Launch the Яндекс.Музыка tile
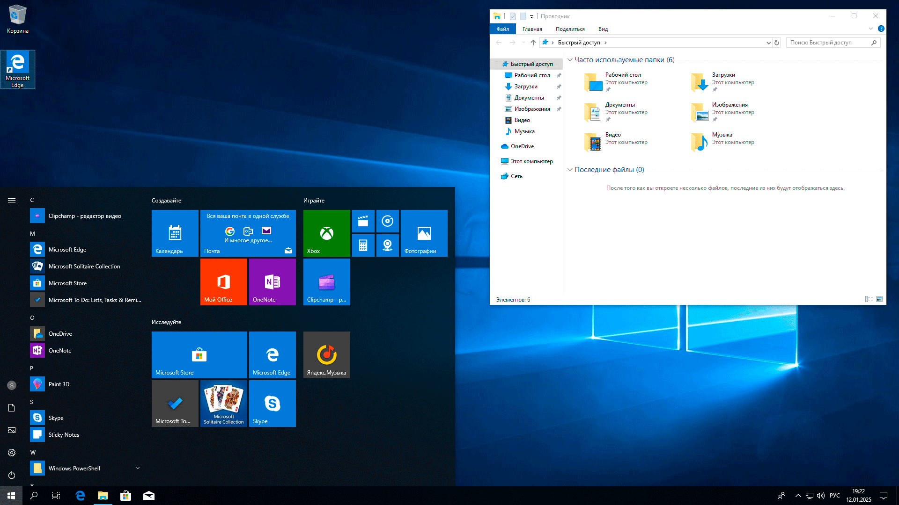Viewport: 899px width, 505px height. 326,354
